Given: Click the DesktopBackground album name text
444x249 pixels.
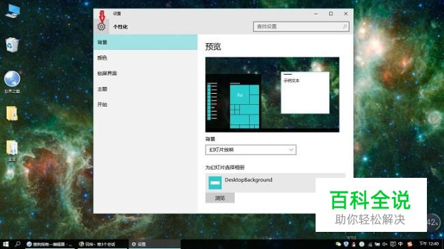Looking at the screenshot, I should [x=249, y=180].
